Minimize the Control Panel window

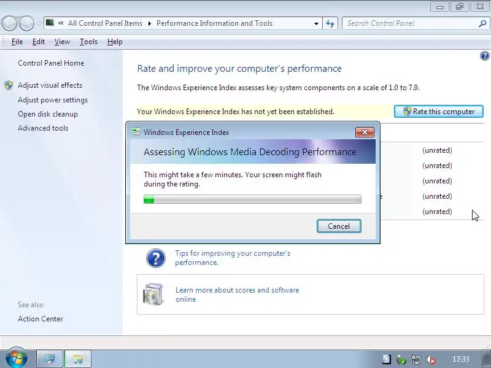tap(439, 6)
